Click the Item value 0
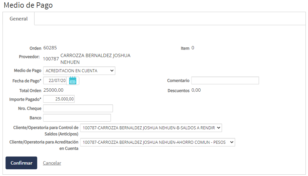The image size is (308, 176). point(193,48)
